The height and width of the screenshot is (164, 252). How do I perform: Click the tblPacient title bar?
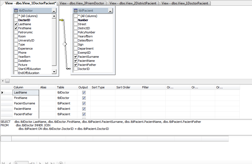pos(93,11)
